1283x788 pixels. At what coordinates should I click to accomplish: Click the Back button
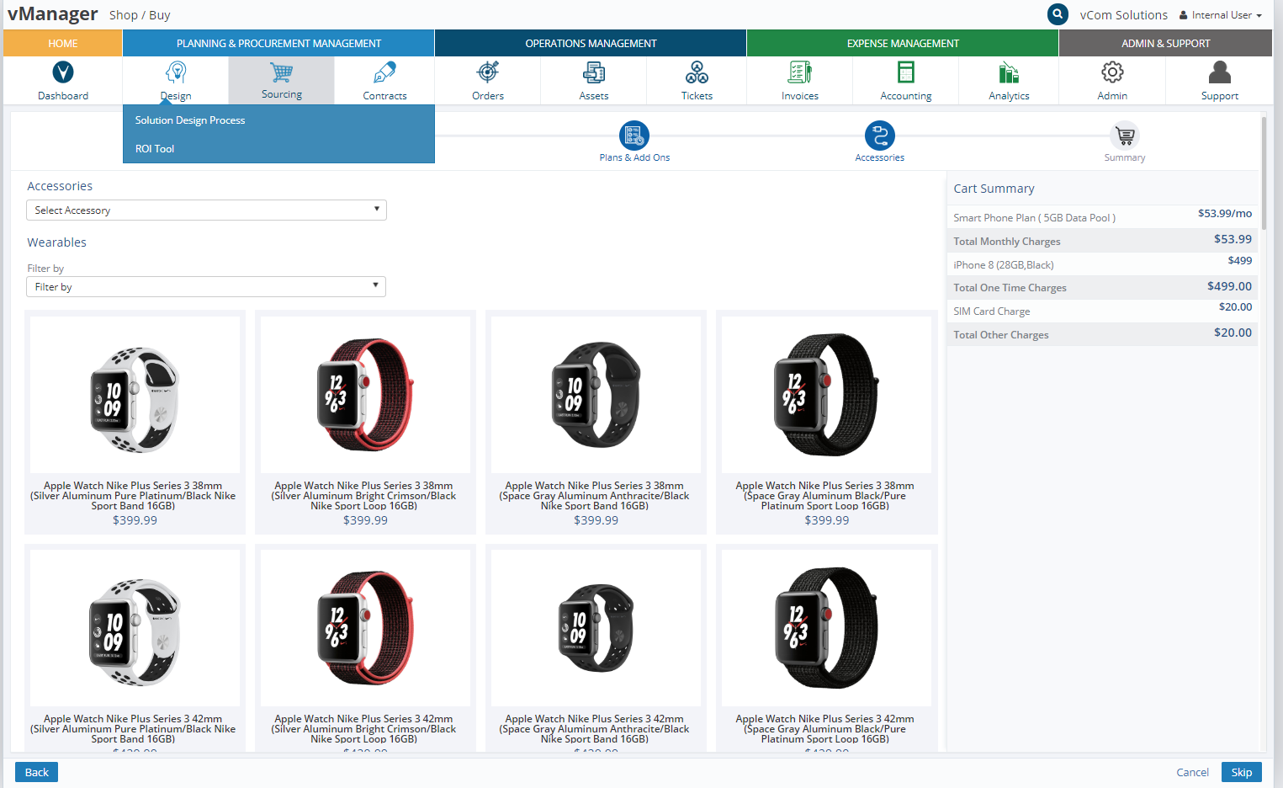(x=37, y=772)
